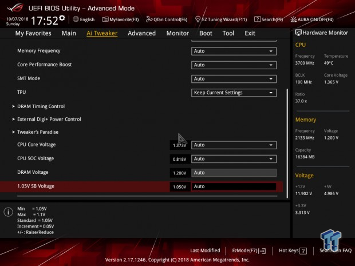The width and height of the screenshot is (355, 266).
Task: Open the Exit tab
Action: [250, 33]
